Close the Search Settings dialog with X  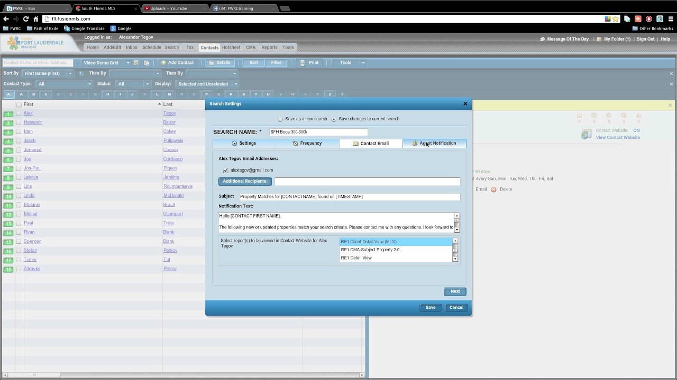point(465,103)
